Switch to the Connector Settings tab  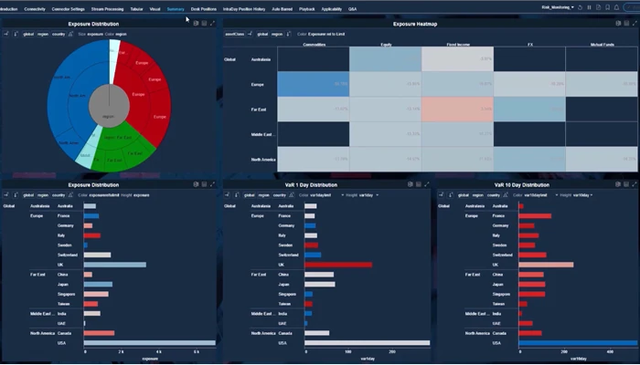click(x=69, y=9)
